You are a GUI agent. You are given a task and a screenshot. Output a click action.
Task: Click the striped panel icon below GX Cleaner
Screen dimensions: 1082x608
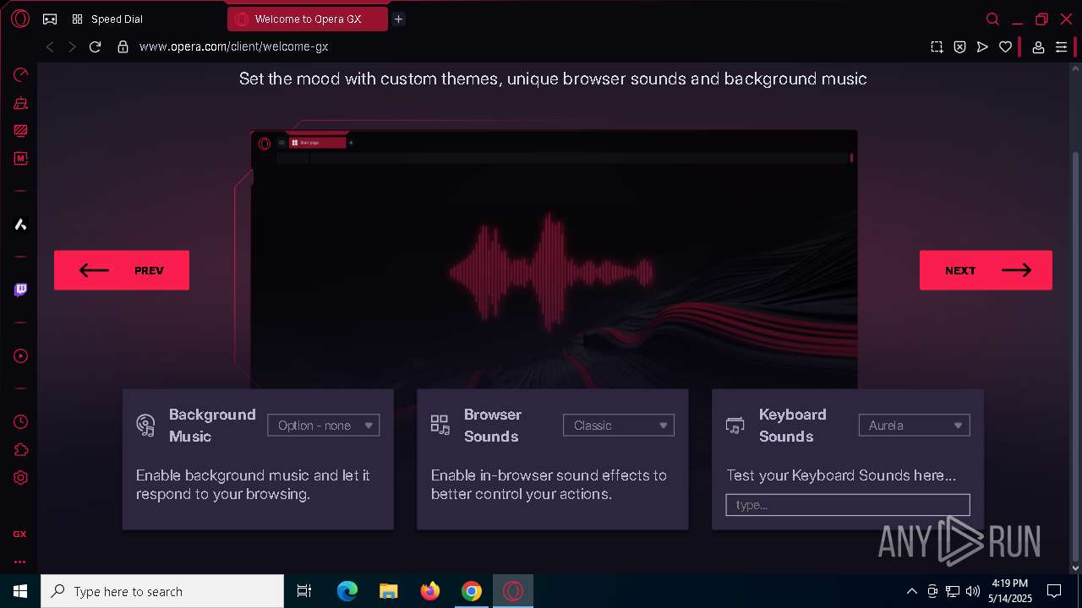pyautogui.click(x=20, y=131)
